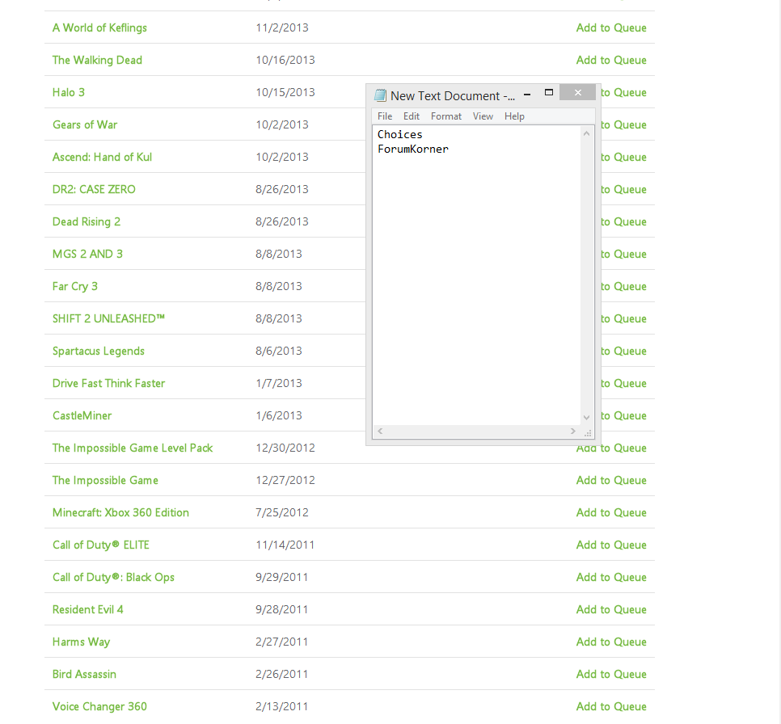This screenshot has width=781, height=724.
Task: Click the Notepad resize grip corner
Action: (588, 433)
